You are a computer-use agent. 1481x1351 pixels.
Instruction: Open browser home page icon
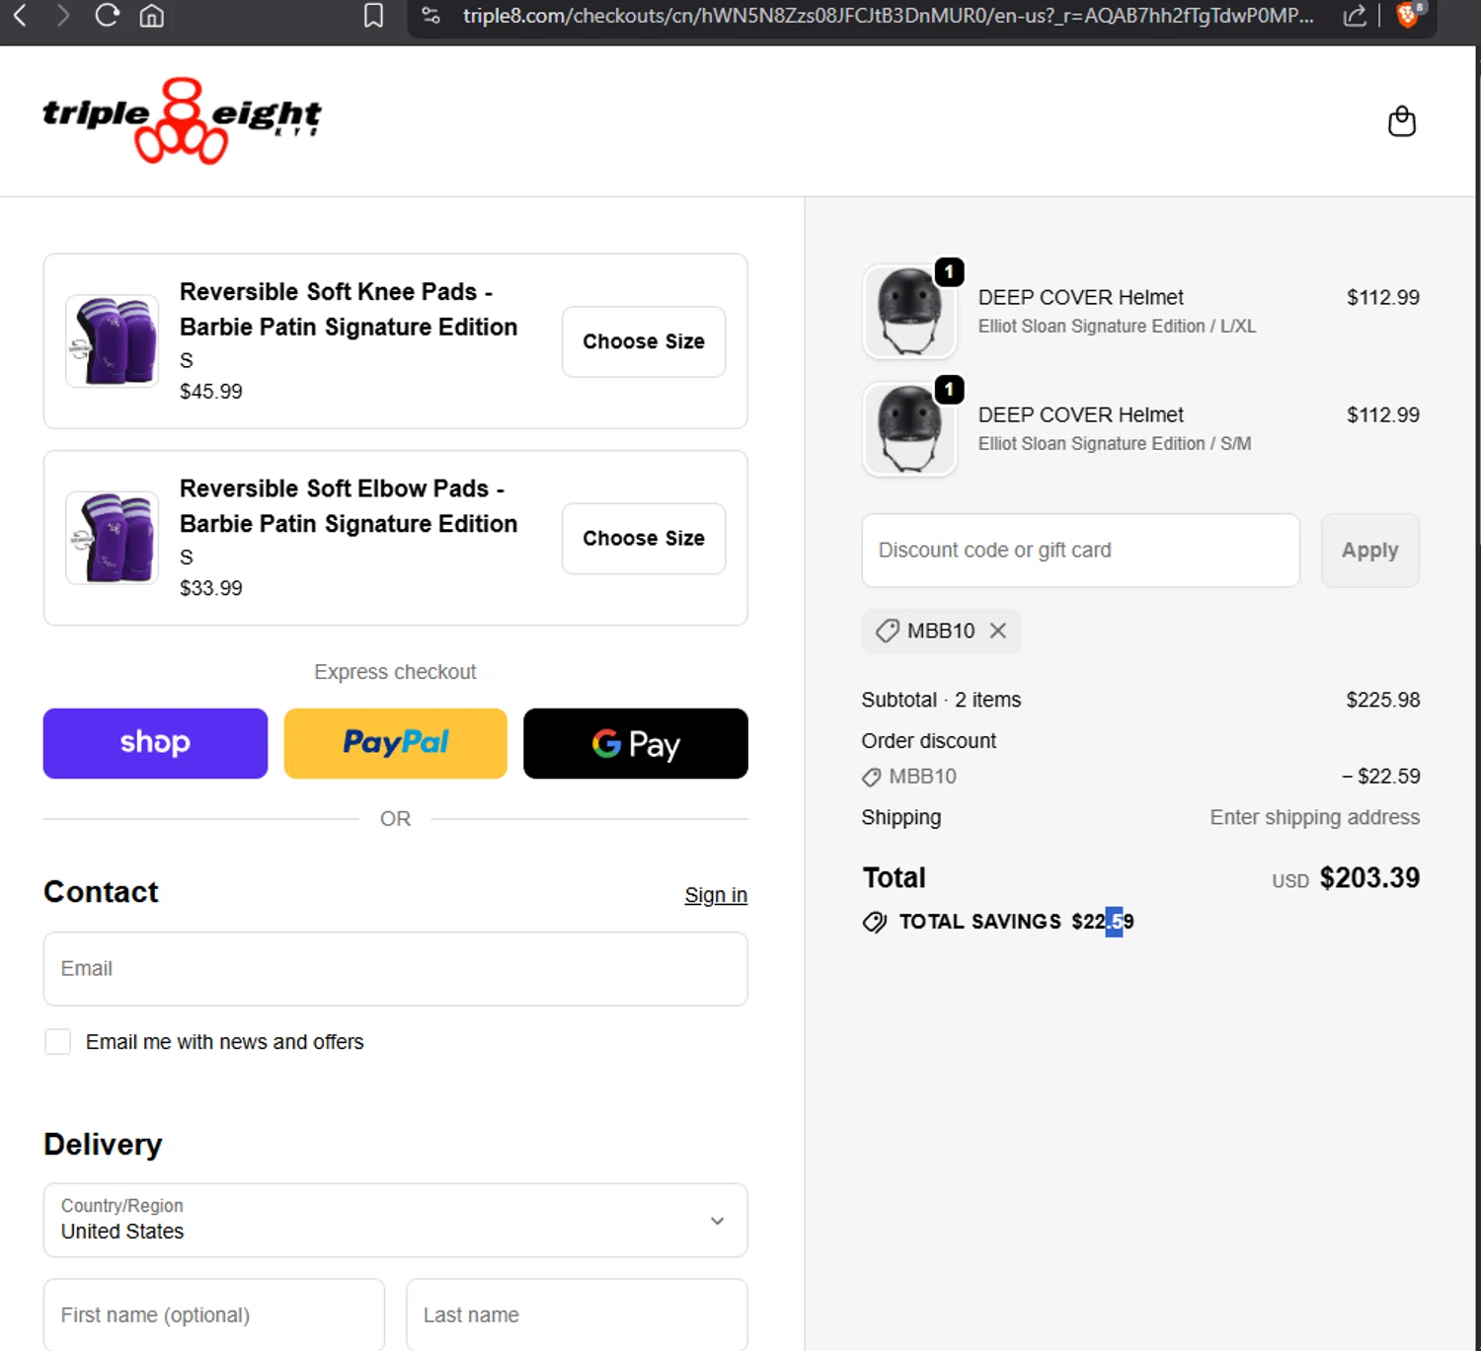[151, 15]
